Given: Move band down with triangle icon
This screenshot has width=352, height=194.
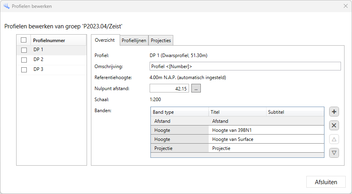Looking at the screenshot, I should pyautogui.click(x=334, y=153).
